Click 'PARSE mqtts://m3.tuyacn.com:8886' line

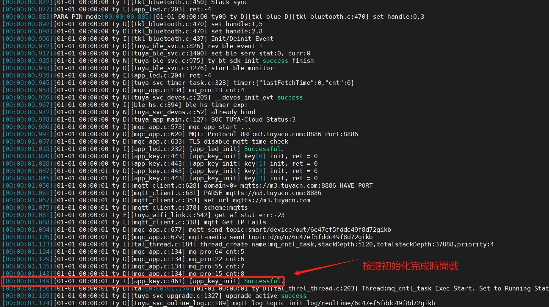coord(263,193)
